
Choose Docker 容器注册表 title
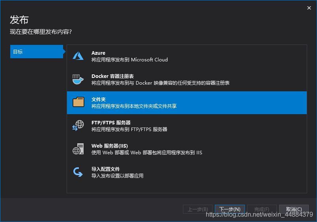pos(113,76)
